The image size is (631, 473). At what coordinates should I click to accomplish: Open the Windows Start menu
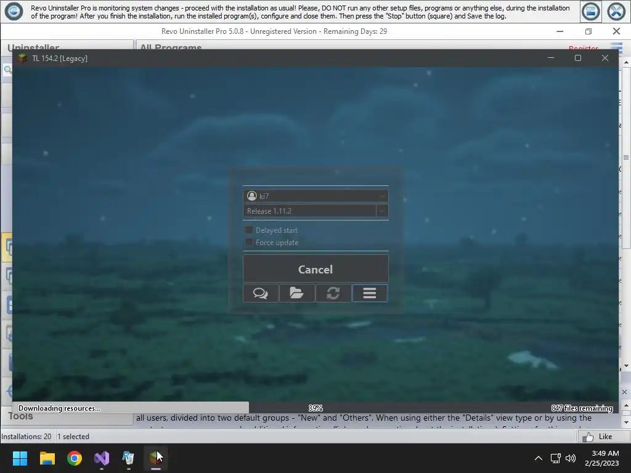click(20, 458)
